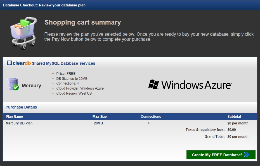The image size is (260, 166).
Task: Select the Mercury DB Plan row
Action: point(130,123)
